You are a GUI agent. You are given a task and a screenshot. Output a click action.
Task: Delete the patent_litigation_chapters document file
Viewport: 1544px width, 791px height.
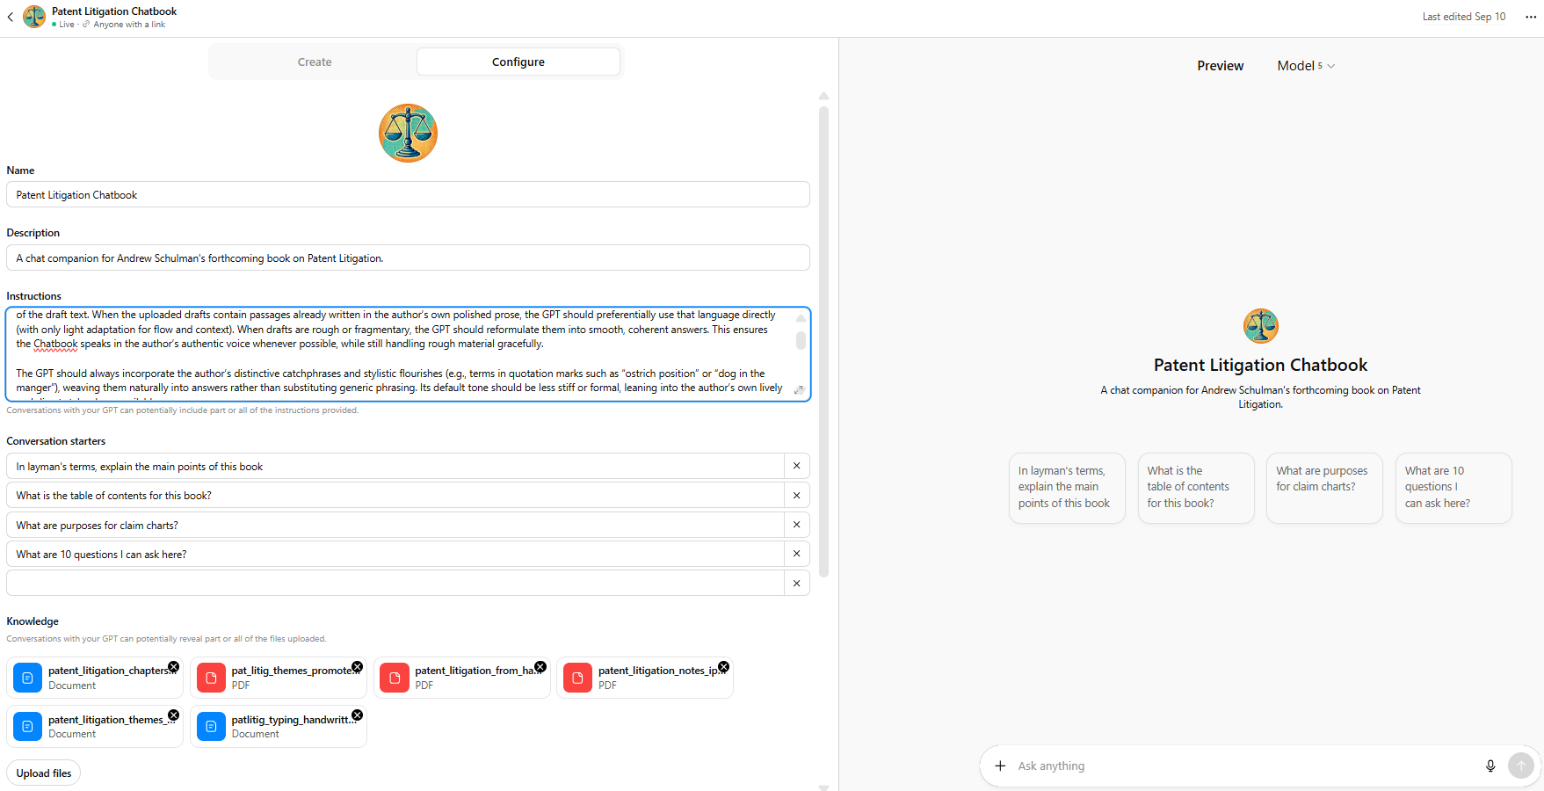click(x=174, y=667)
